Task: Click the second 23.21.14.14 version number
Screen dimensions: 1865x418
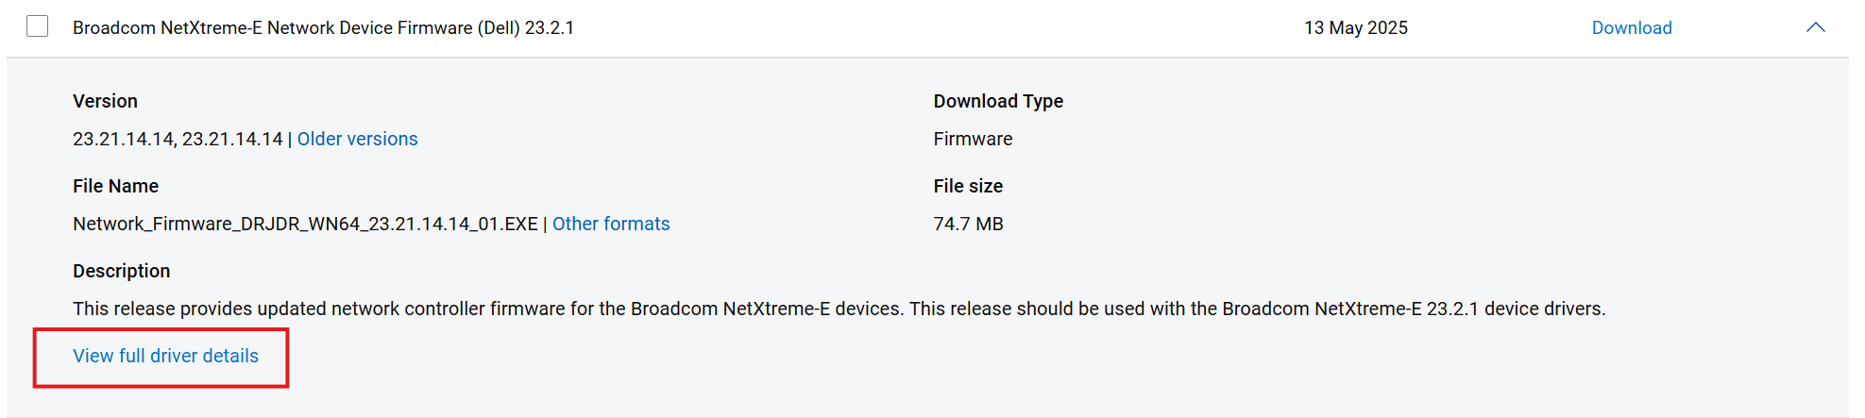Action: [232, 139]
